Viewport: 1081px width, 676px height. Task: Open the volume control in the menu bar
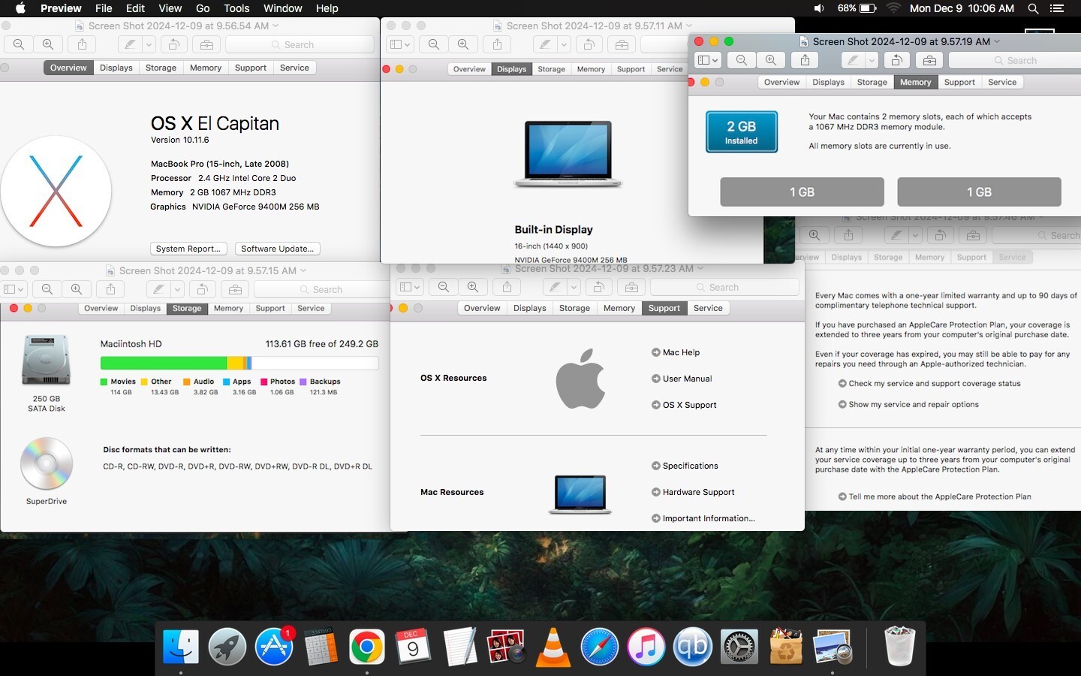(819, 8)
